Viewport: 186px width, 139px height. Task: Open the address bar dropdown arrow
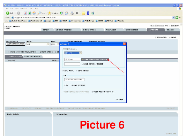pos(173,17)
